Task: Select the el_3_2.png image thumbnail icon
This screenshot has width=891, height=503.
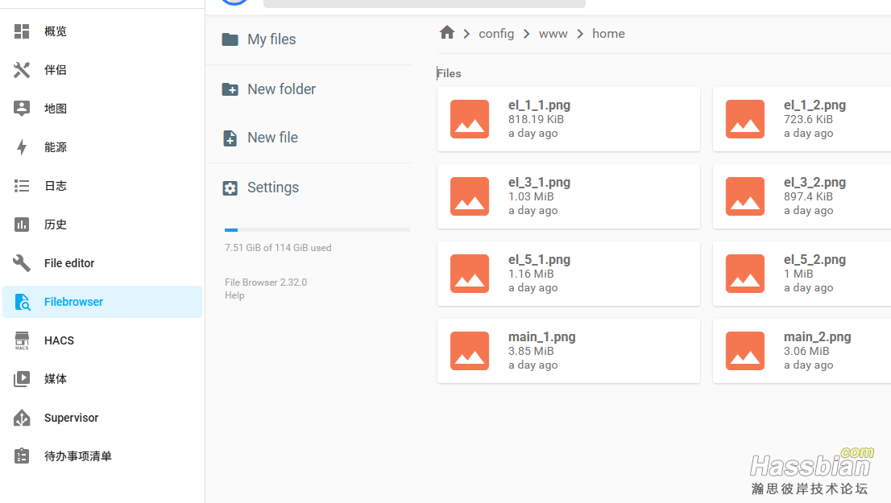Action: click(x=745, y=196)
